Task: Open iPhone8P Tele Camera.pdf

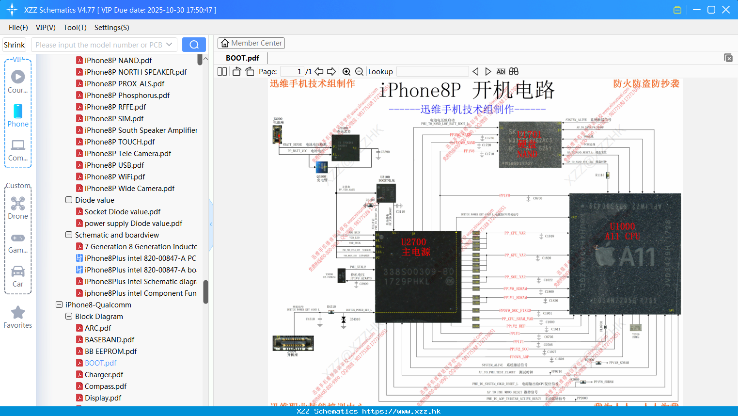Action: tap(128, 153)
